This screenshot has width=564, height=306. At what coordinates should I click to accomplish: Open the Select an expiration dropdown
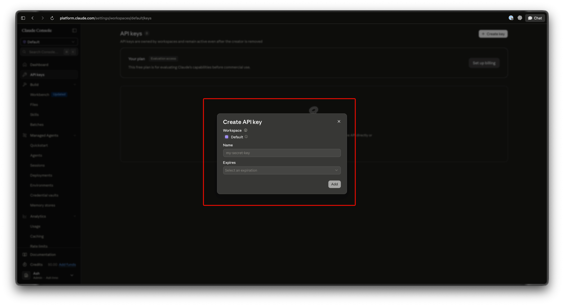(282, 170)
